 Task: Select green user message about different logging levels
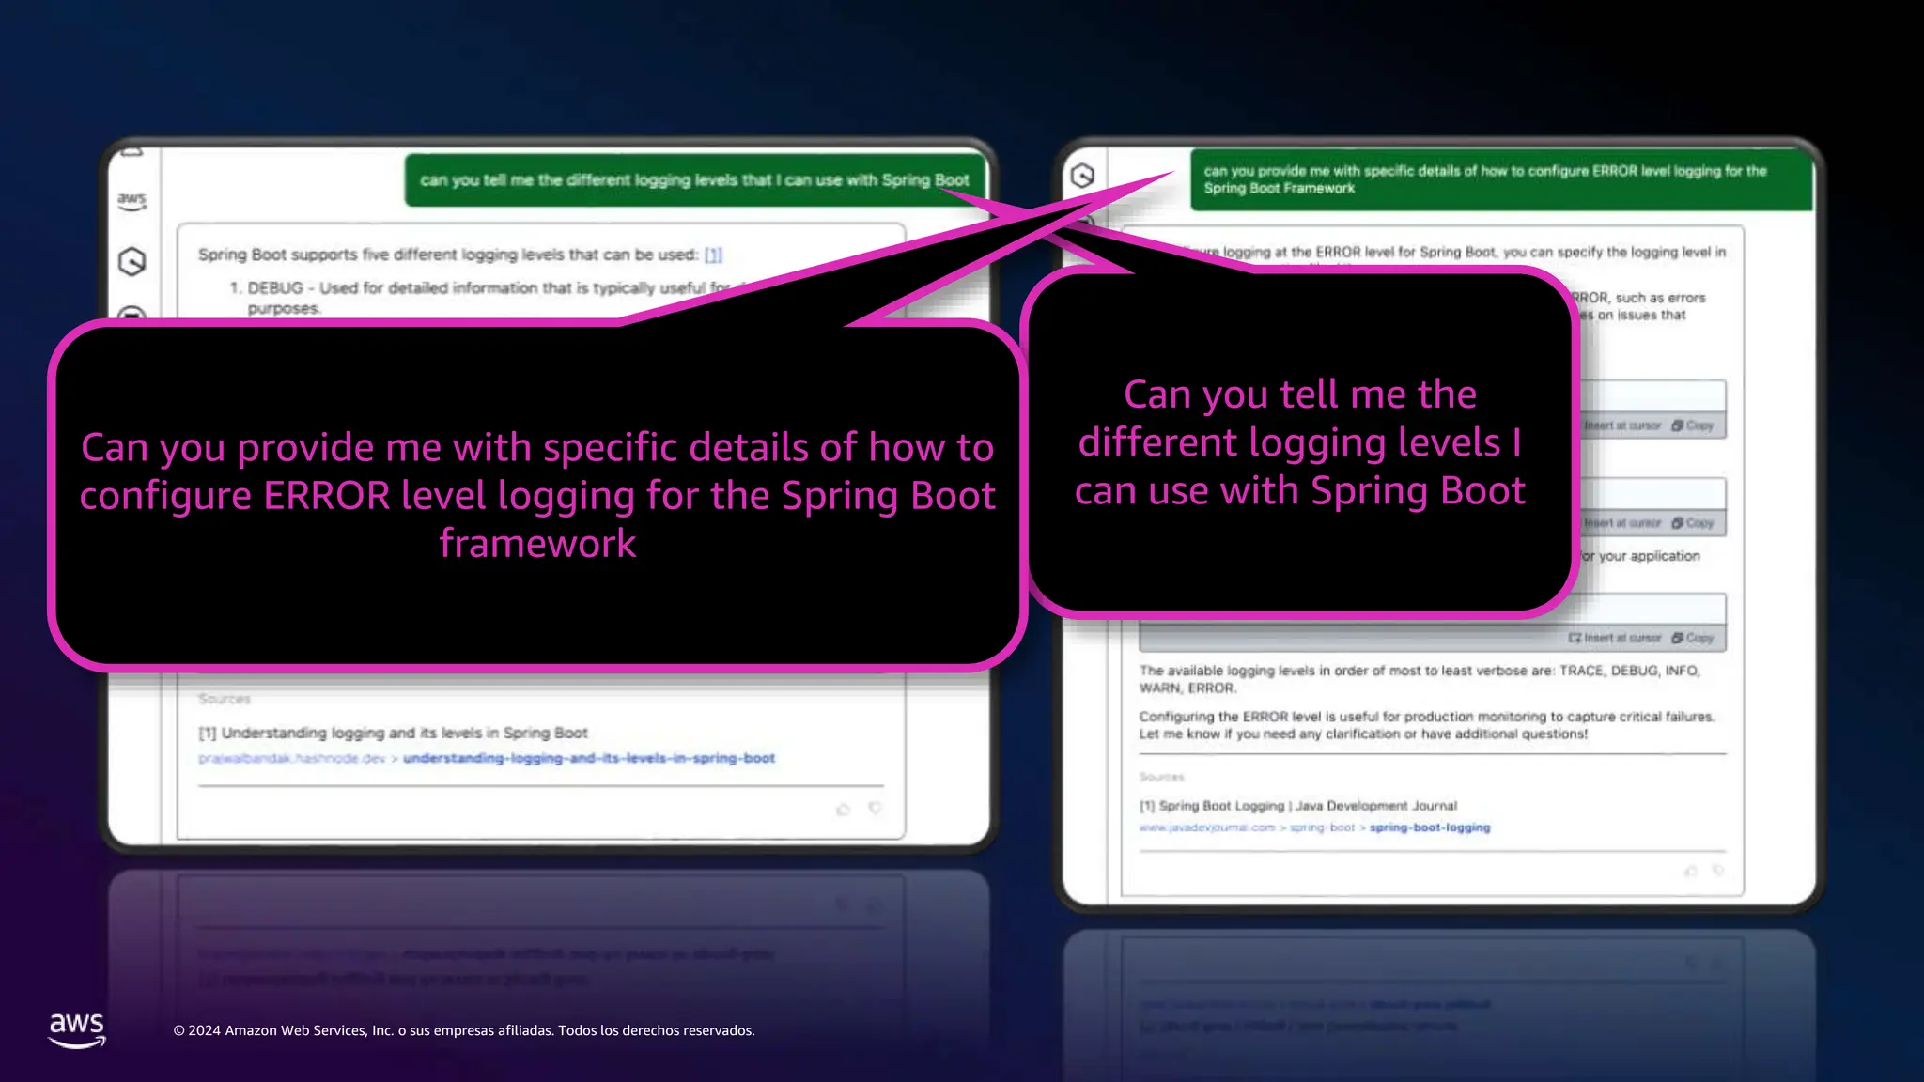tap(695, 179)
